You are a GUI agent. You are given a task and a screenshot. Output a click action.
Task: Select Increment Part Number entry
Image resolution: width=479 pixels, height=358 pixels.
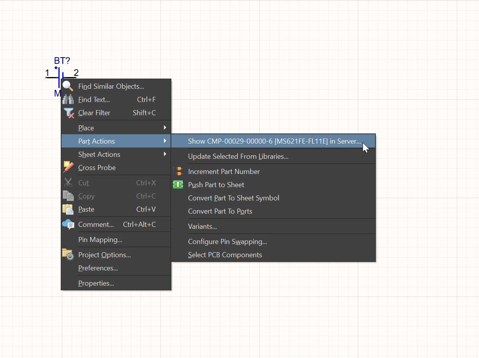coord(273,172)
